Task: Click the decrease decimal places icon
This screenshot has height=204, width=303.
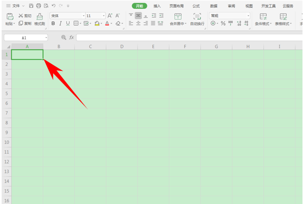Action: tap(246, 23)
